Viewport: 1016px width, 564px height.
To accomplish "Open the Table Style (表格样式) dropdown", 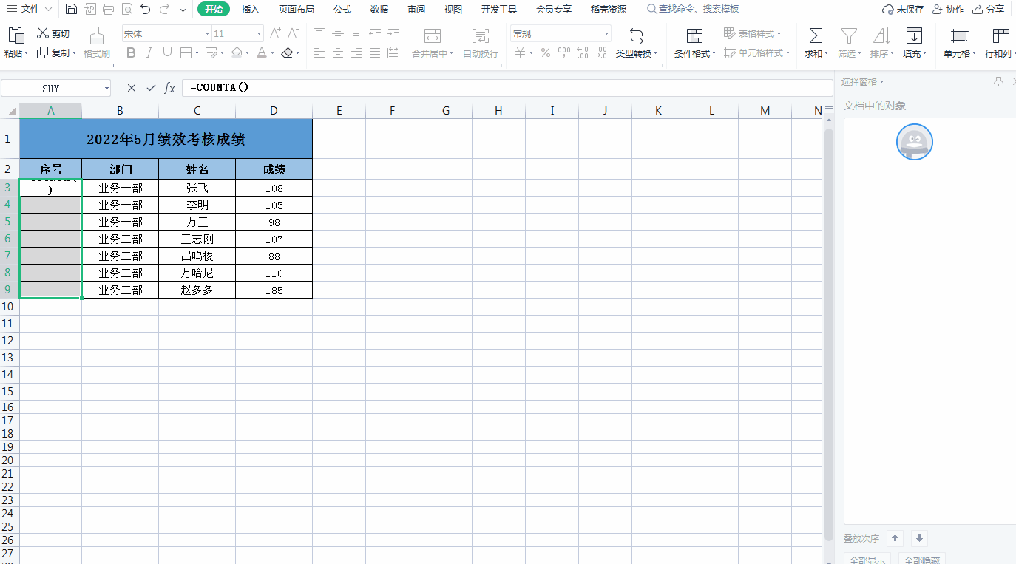I will [752, 34].
